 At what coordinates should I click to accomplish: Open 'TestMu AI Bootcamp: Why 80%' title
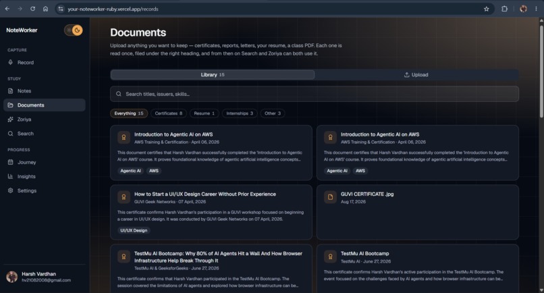[x=218, y=257]
